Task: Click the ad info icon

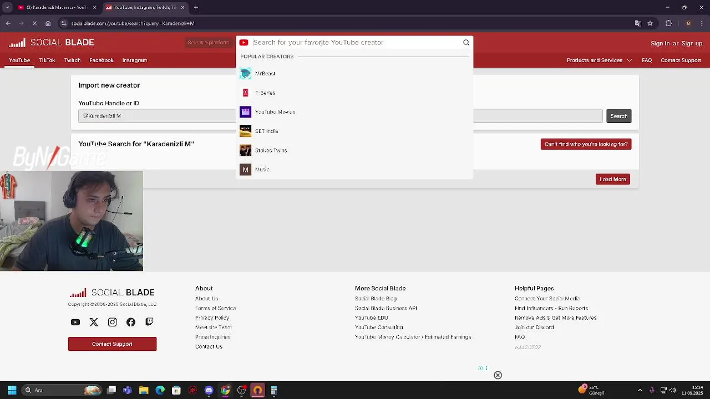Action: point(480,368)
